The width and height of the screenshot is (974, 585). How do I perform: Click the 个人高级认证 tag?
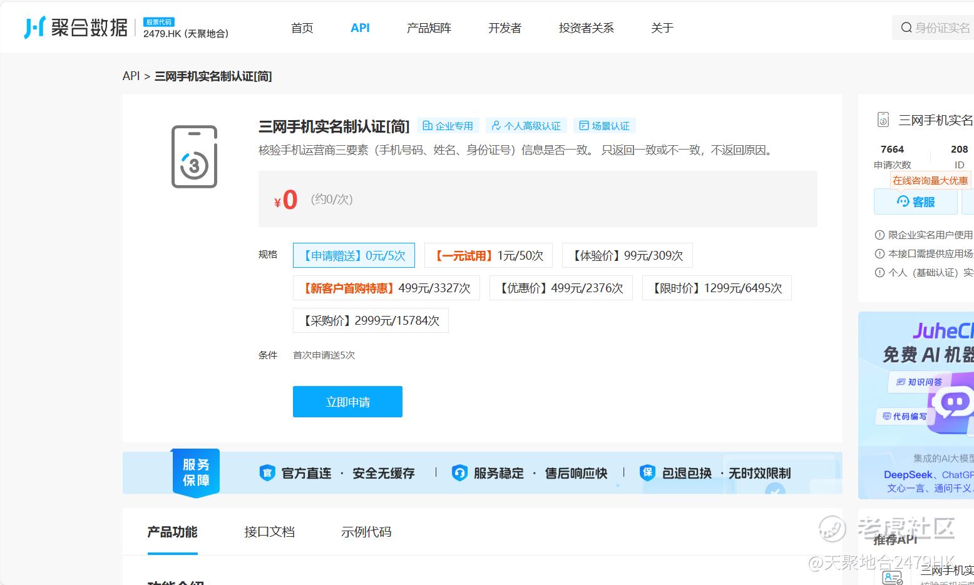pos(526,126)
